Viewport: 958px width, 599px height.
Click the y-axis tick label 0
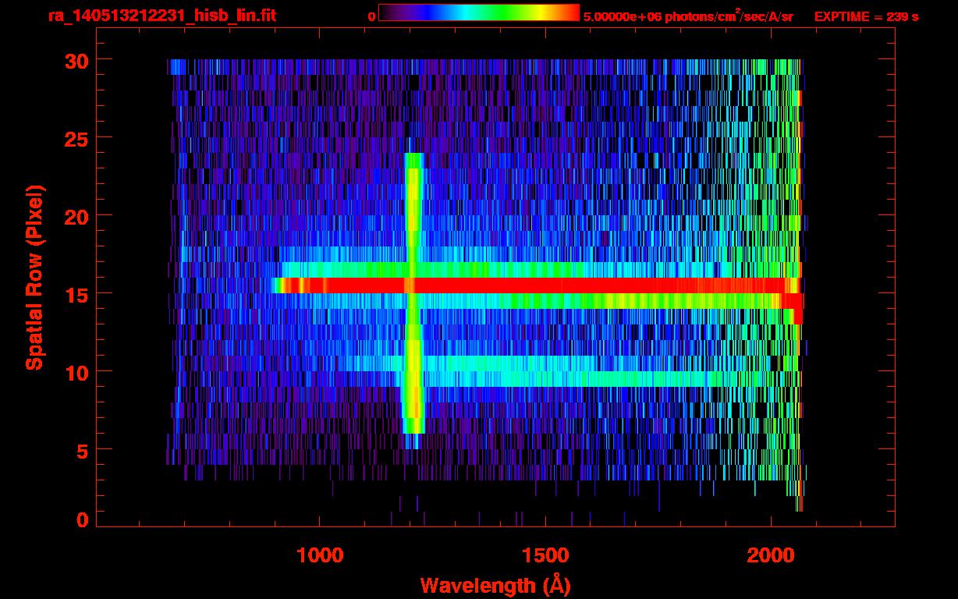point(82,520)
